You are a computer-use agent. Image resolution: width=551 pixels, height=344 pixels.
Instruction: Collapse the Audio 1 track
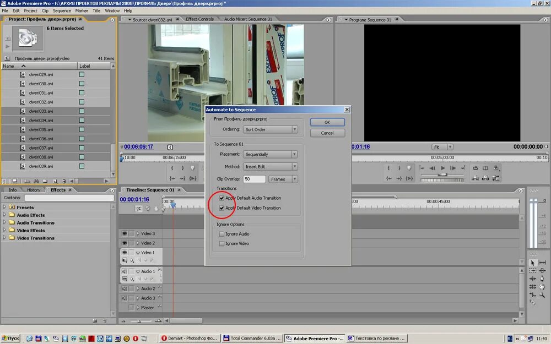pos(138,271)
